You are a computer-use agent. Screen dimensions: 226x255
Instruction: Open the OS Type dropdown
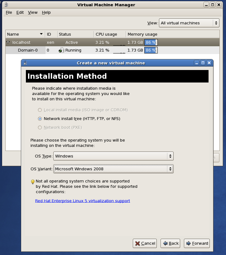pos(113,156)
